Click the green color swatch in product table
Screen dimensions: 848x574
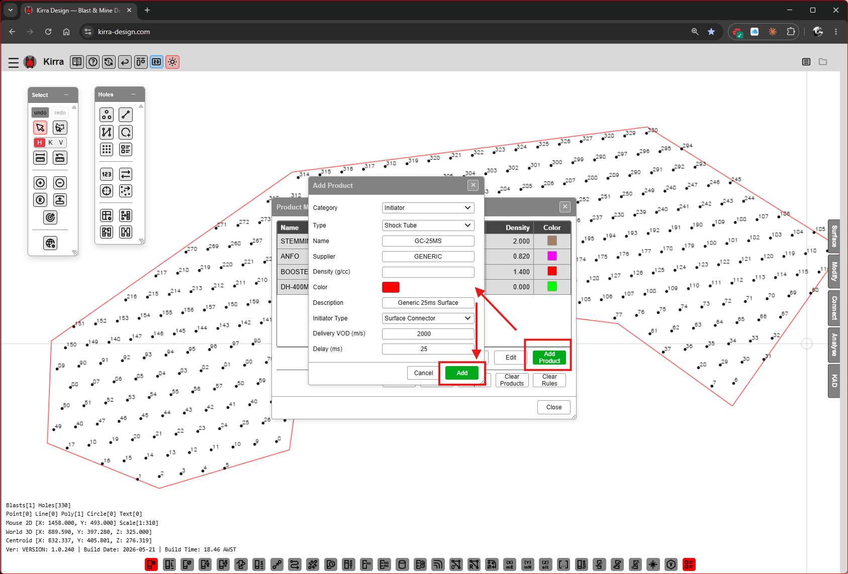pyautogui.click(x=552, y=287)
